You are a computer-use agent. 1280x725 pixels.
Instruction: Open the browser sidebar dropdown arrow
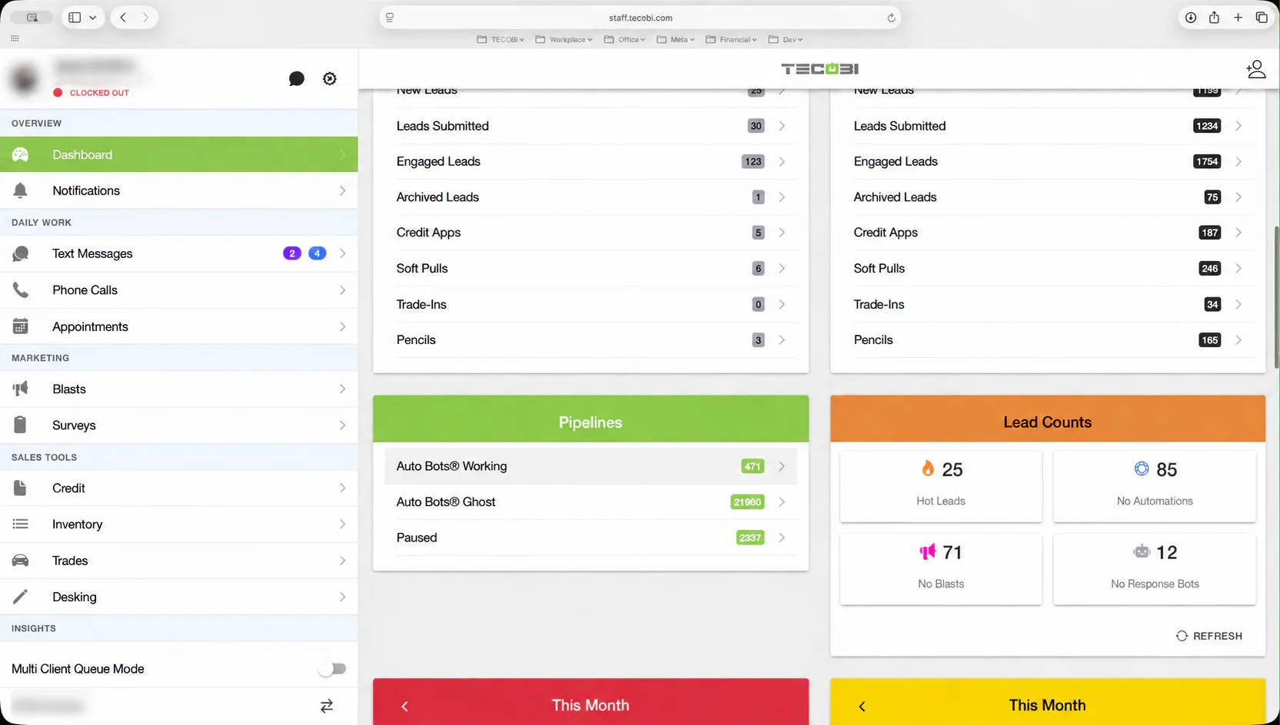click(93, 18)
